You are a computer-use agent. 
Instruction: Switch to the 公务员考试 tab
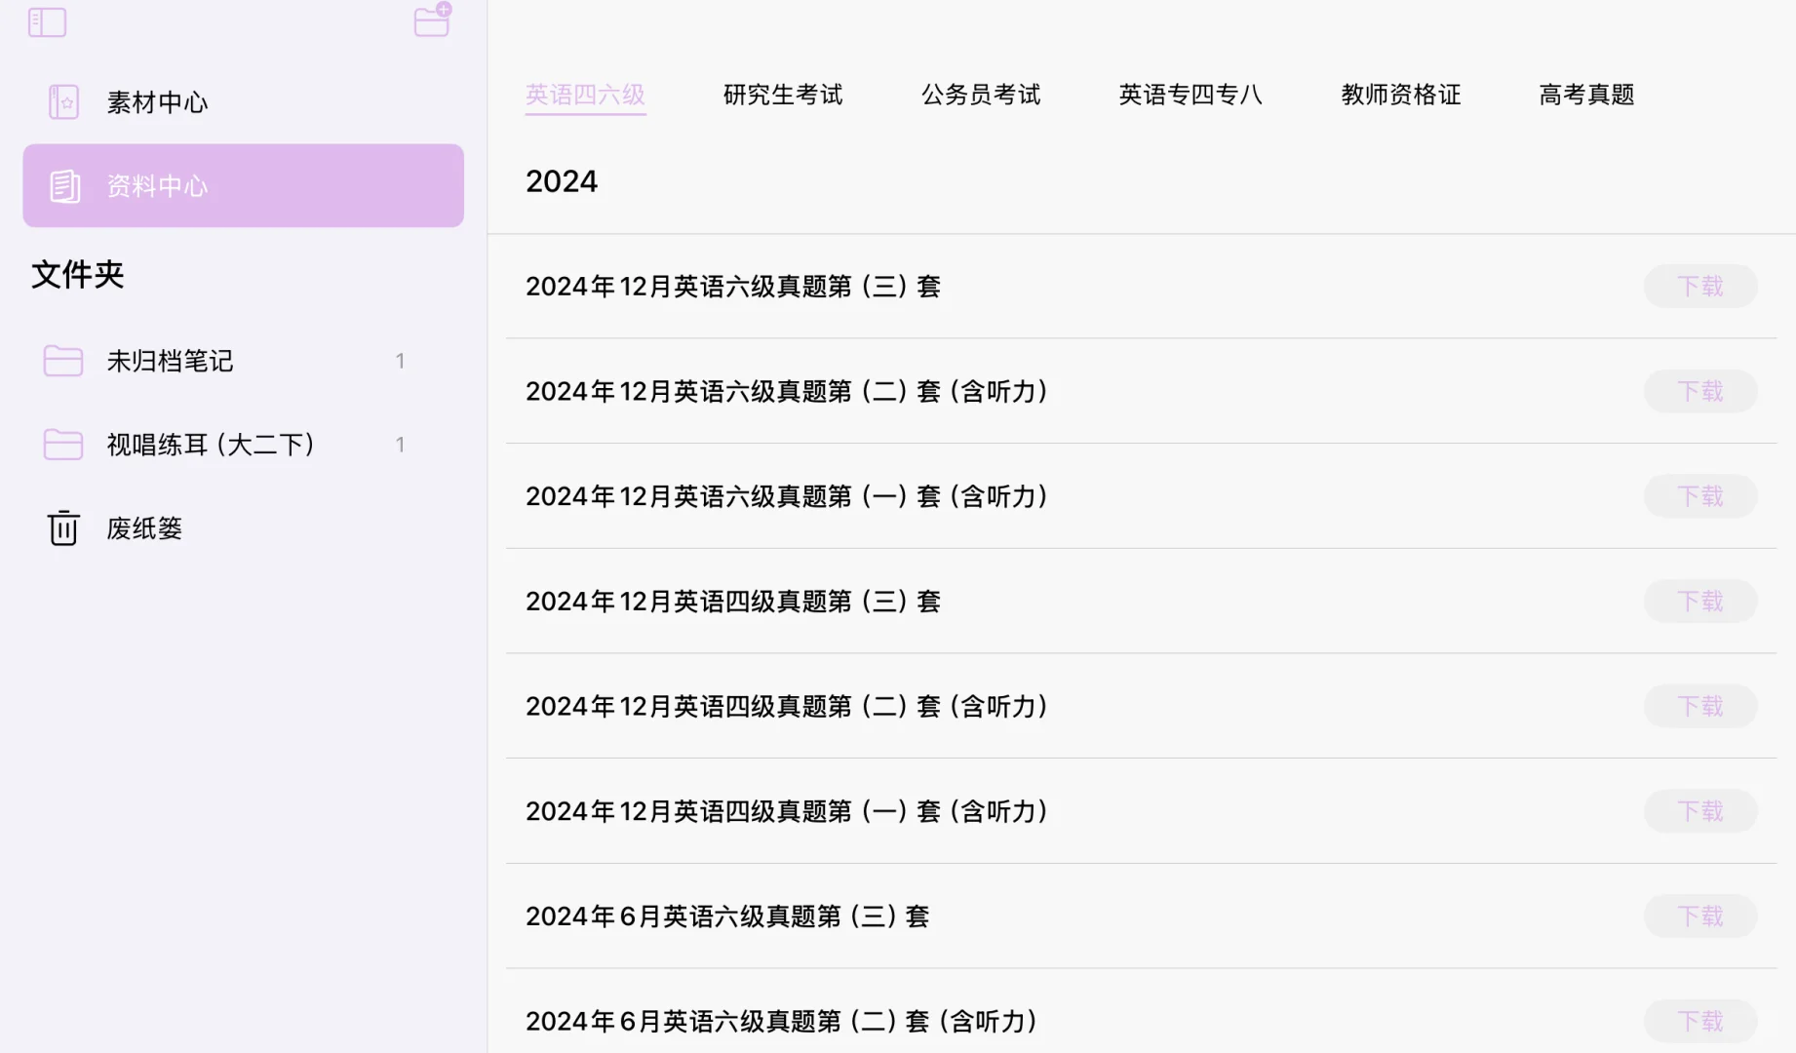point(979,94)
